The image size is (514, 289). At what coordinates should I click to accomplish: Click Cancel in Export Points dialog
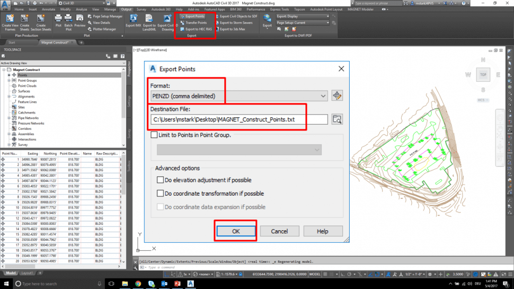tap(279, 231)
